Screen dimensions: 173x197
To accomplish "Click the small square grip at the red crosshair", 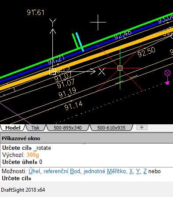I will (x=120, y=68).
